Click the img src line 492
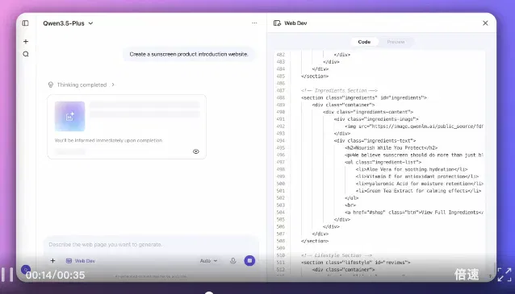 click(414, 126)
